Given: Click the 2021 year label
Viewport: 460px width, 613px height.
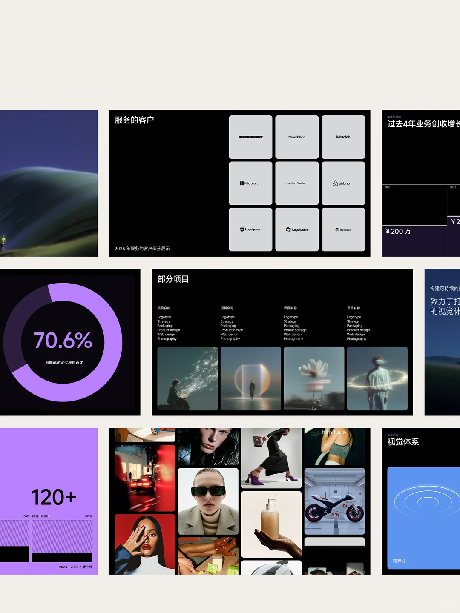Looking at the screenshot, I should 388,187.
